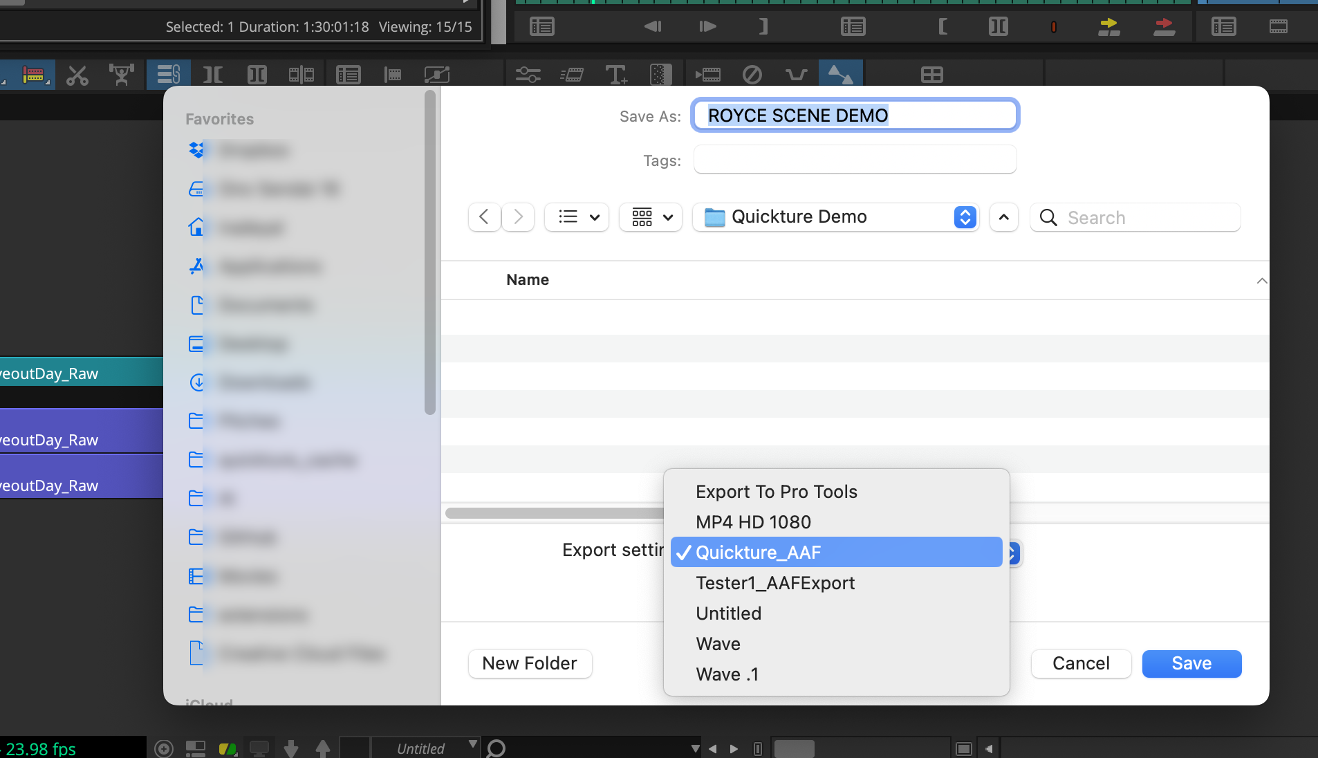Screen dimensions: 1318x758
Task: Click the blue Save button
Action: [1191, 663]
